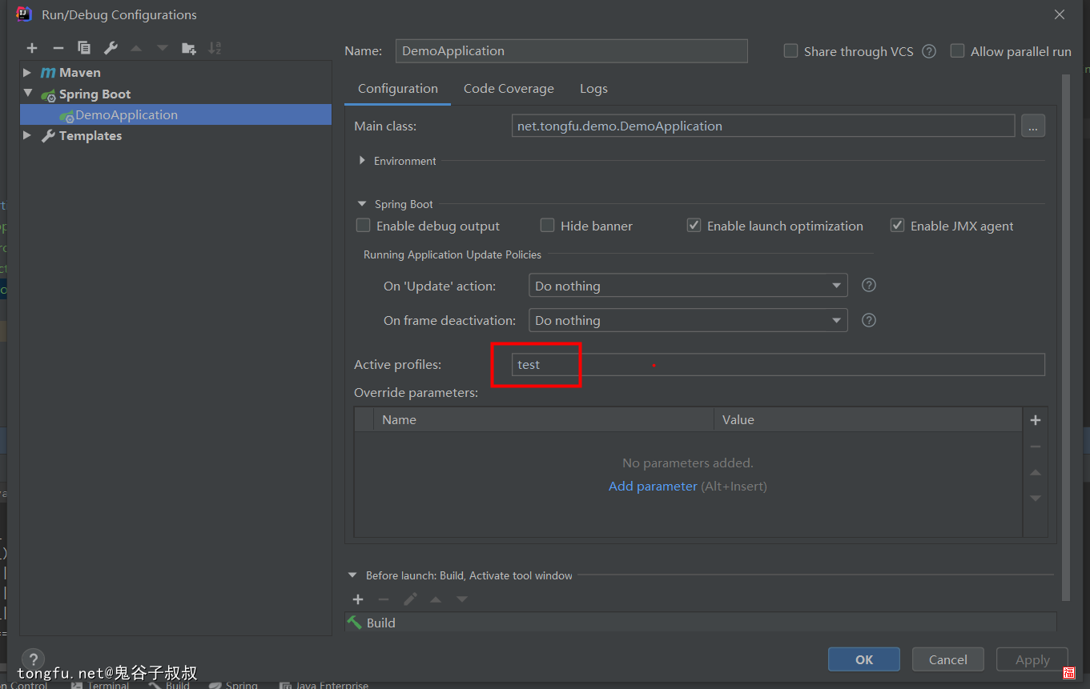Click Main class input field
This screenshot has width=1090, height=689.
pyautogui.click(x=763, y=126)
